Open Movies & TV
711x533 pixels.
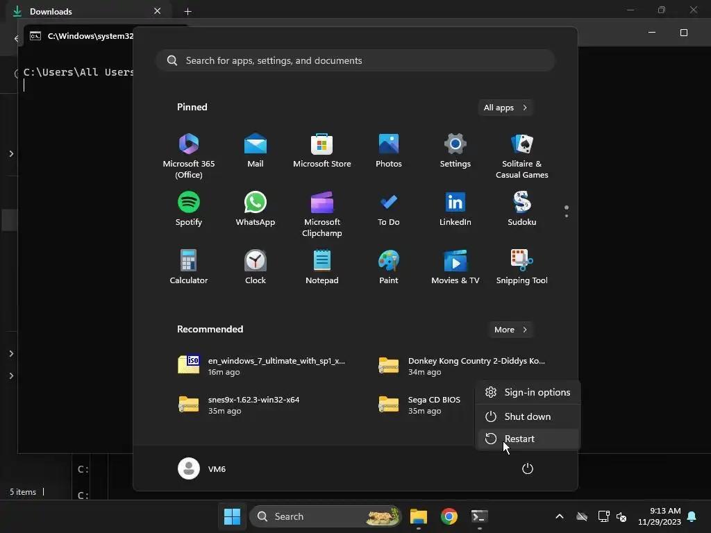click(455, 267)
